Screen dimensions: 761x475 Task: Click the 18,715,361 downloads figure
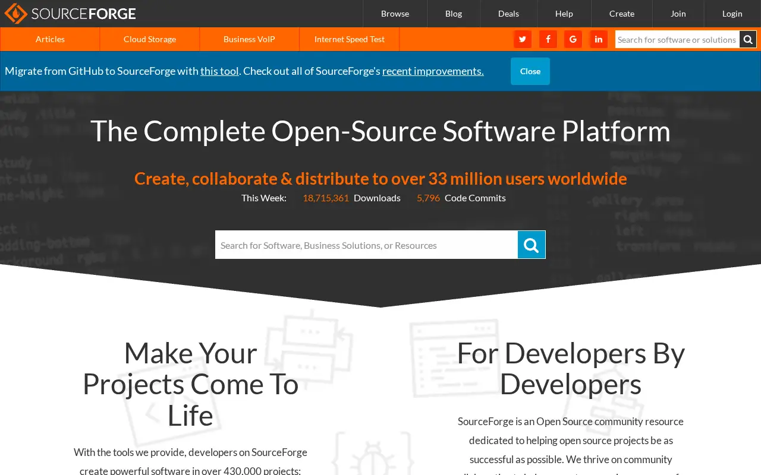[326, 198]
